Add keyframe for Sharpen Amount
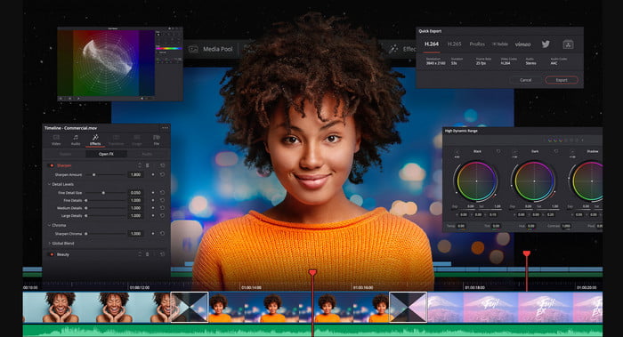623x337 pixels. click(153, 174)
